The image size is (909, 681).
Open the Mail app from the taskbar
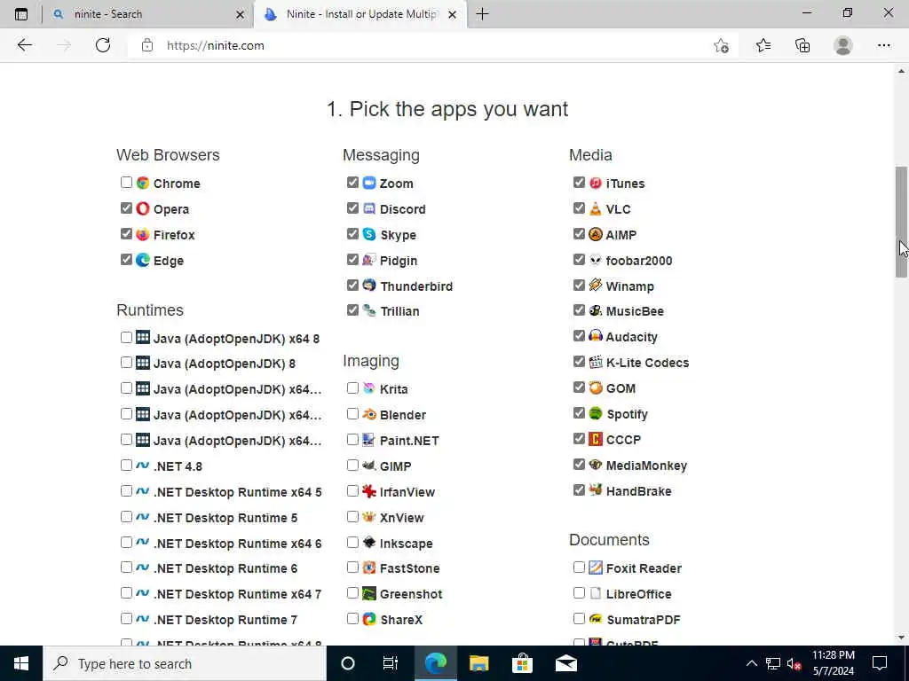565,663
